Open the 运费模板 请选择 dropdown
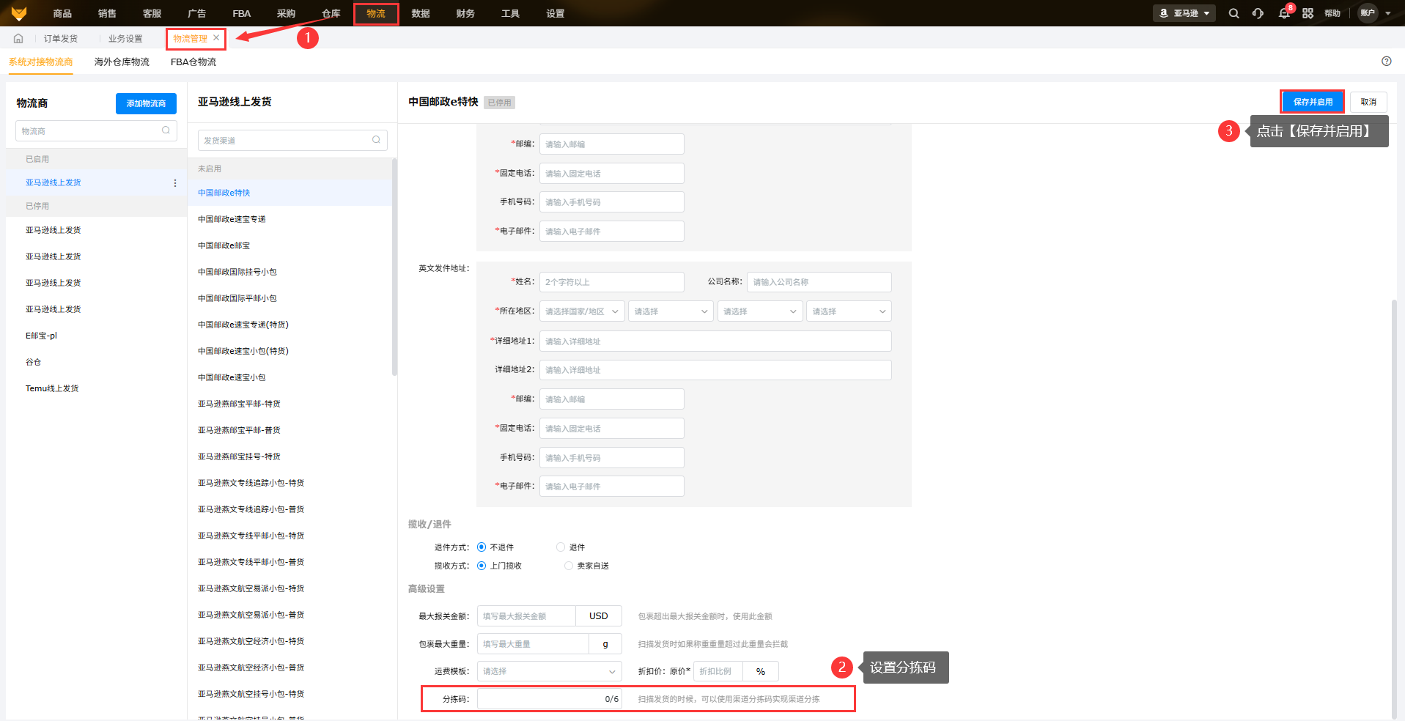The width and height of the screenshot is (1405, 721). 549,671
